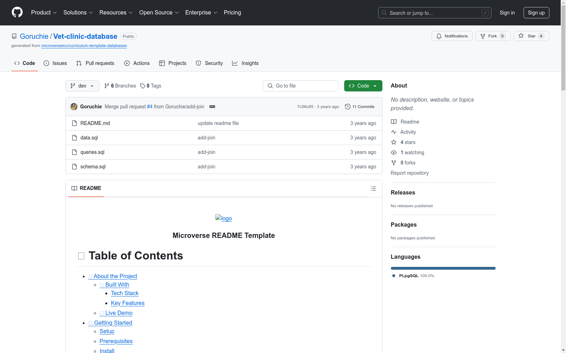Screen dimensions: 566x353
Task: Star the Vet-clinic-database repository
Action: pos(531,36)
